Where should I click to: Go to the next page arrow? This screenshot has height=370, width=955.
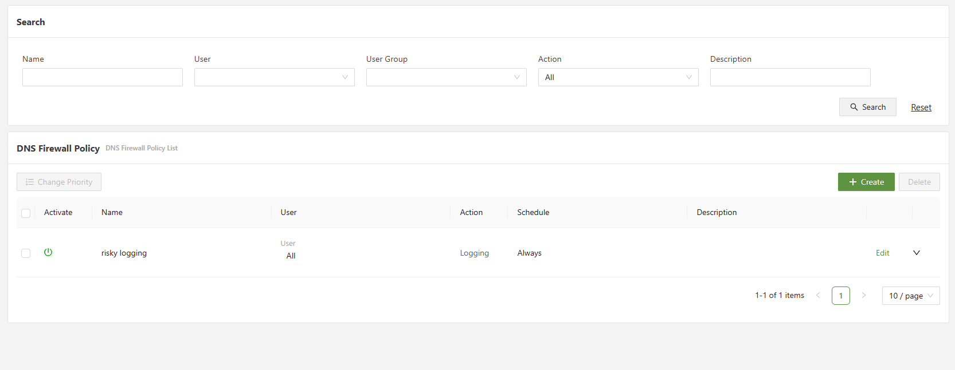pyautogui.click(x=863, y=296)
